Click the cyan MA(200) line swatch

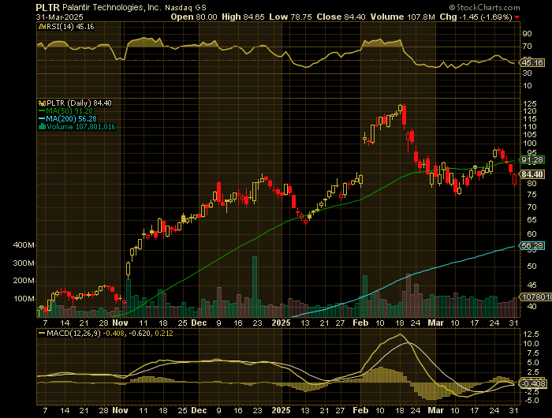(43, 119)
